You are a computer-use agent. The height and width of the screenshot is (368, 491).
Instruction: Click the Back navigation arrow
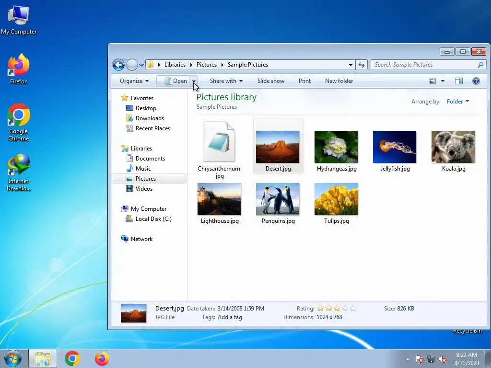pos(119,65)
